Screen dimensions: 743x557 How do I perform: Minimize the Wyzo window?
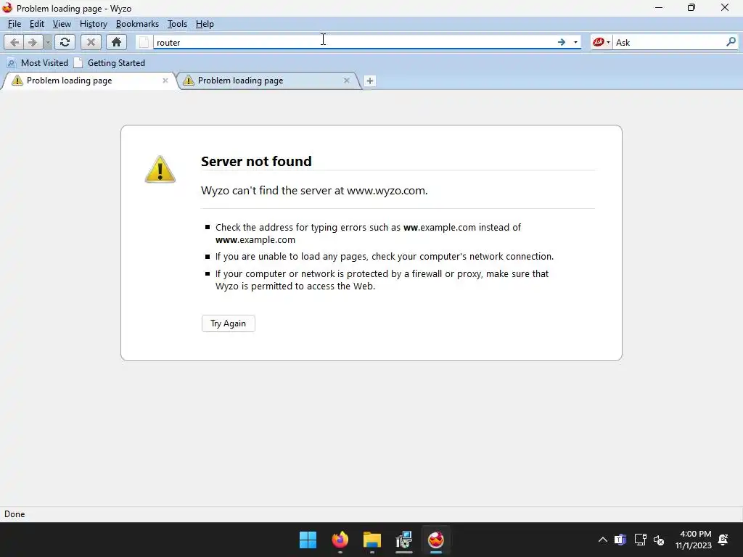pyautogui.click(x=659, y=7)
